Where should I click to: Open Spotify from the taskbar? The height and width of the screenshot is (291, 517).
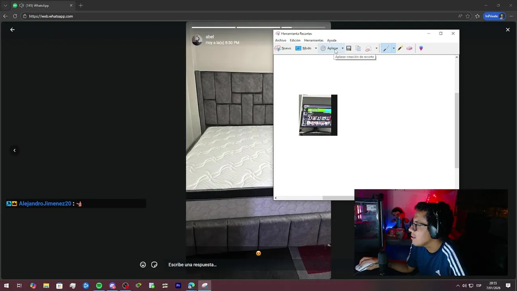pos(99,285)
